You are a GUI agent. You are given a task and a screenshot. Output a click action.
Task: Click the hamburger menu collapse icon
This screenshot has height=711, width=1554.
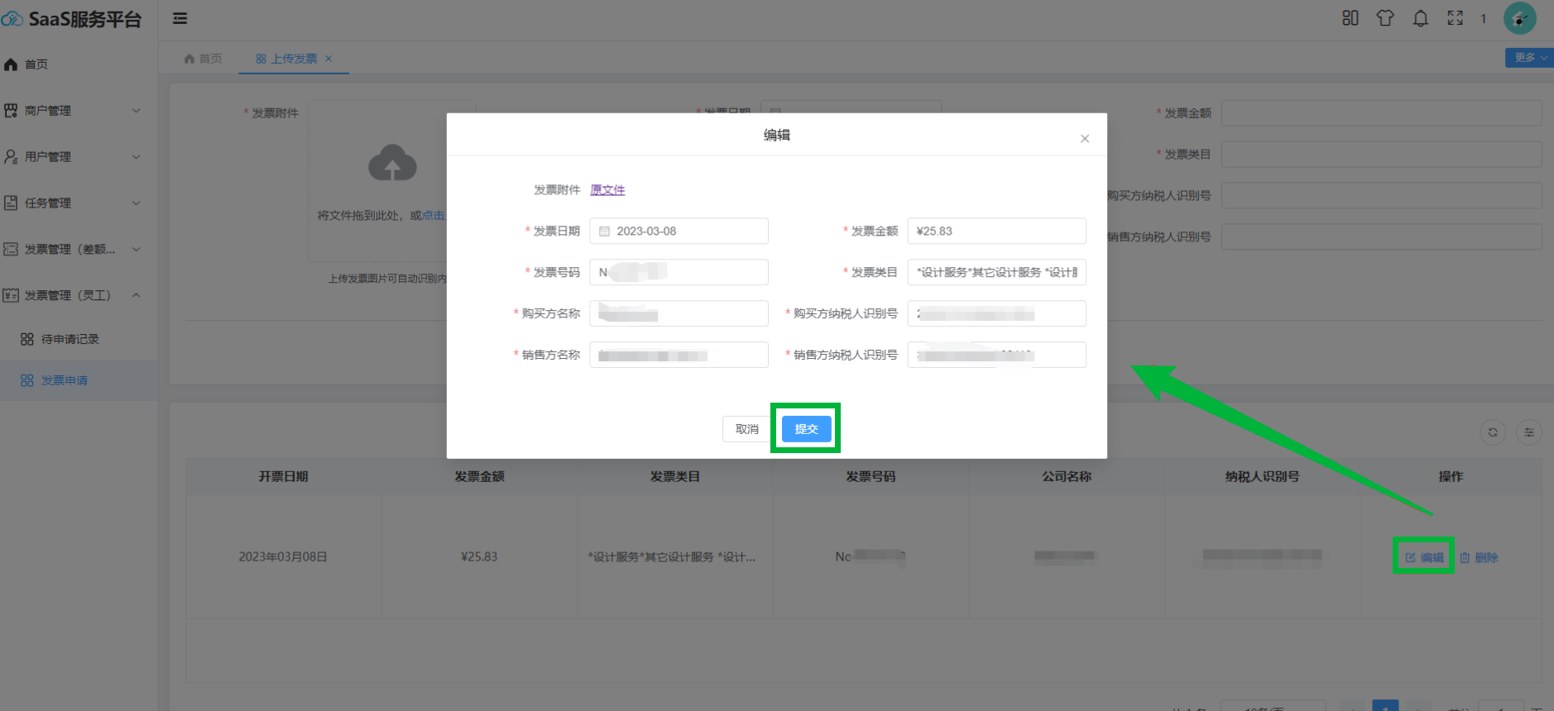[x=180, y=18]
